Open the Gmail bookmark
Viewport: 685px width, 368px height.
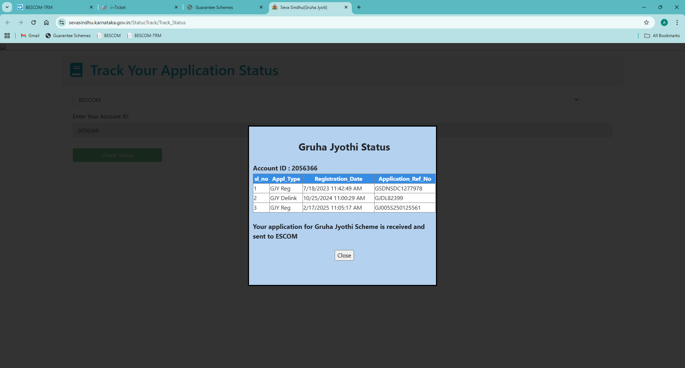pos(30,36)
